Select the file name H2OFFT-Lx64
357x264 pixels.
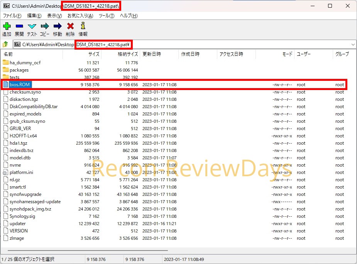(23, 136)
